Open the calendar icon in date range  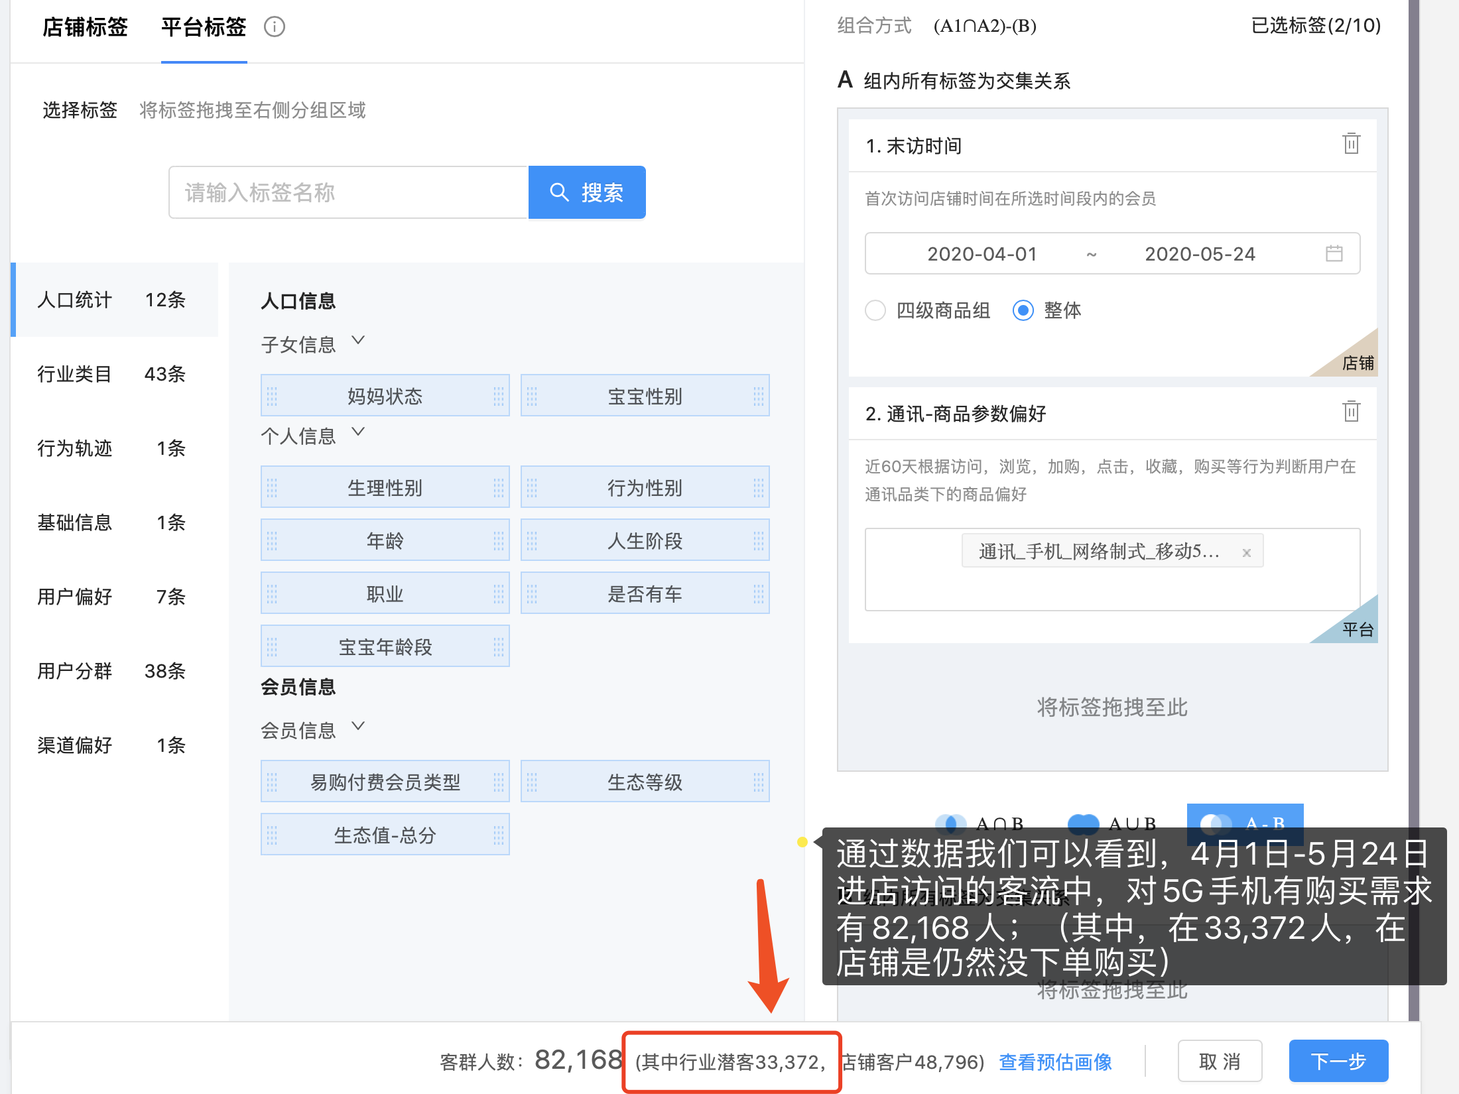[1334, 253]
